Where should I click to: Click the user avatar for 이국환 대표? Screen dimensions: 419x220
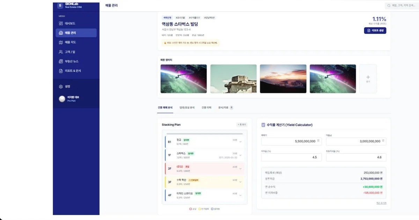coord(62,99)
